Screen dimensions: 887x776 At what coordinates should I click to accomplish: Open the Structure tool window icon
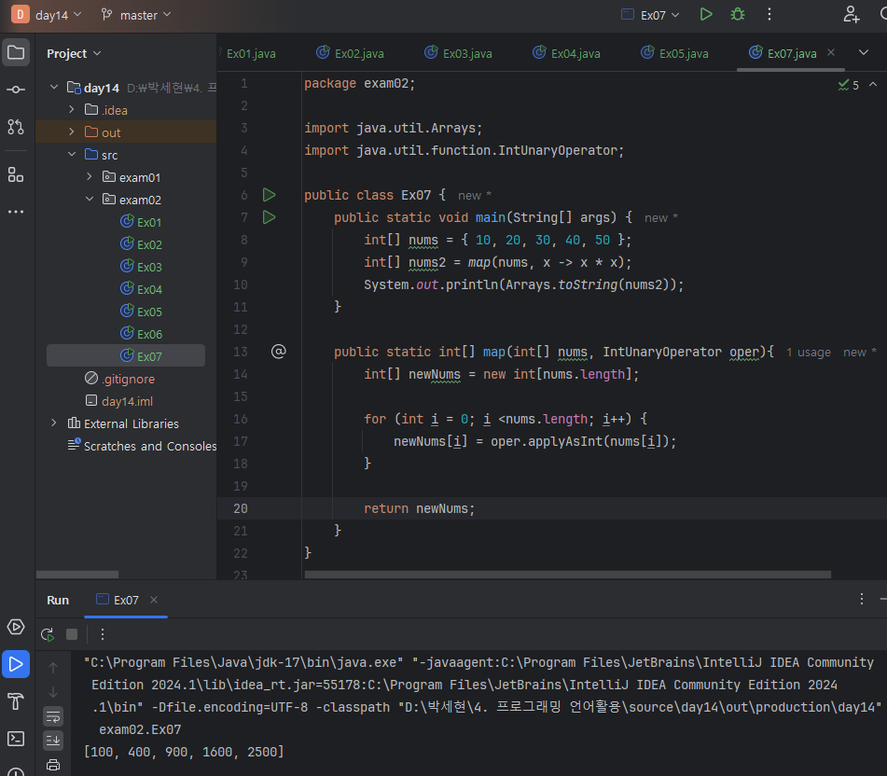tap(16, 174)
